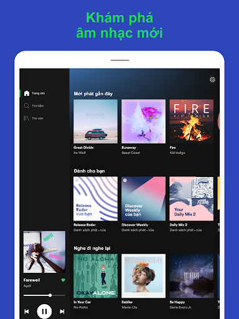Click the Ira Wolf artist name

pyautogui.click(x=80, y=153)
